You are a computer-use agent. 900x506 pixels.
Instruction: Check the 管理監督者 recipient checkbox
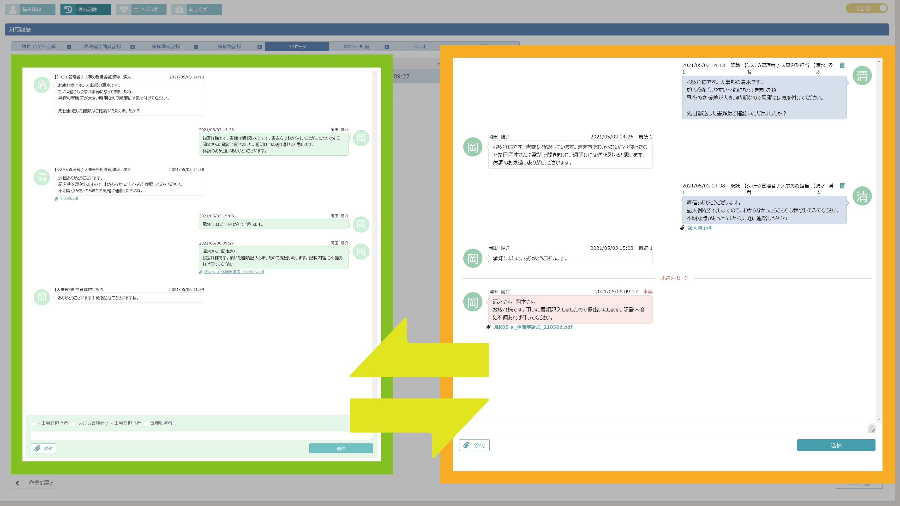tap(146, 424)
